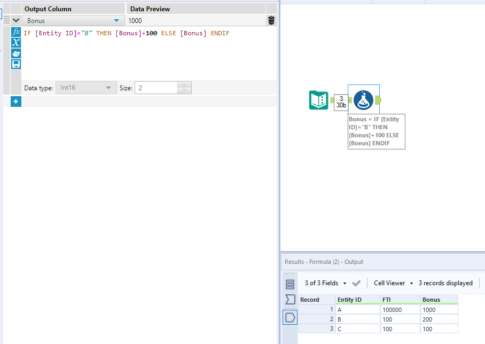The image size is (485, 344).
Task: Open the columns and constants panel
Action: [15, 42]
